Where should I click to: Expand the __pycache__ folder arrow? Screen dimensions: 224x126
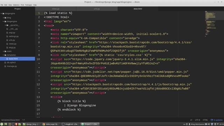pyautogui.click(x=6, y=25)
